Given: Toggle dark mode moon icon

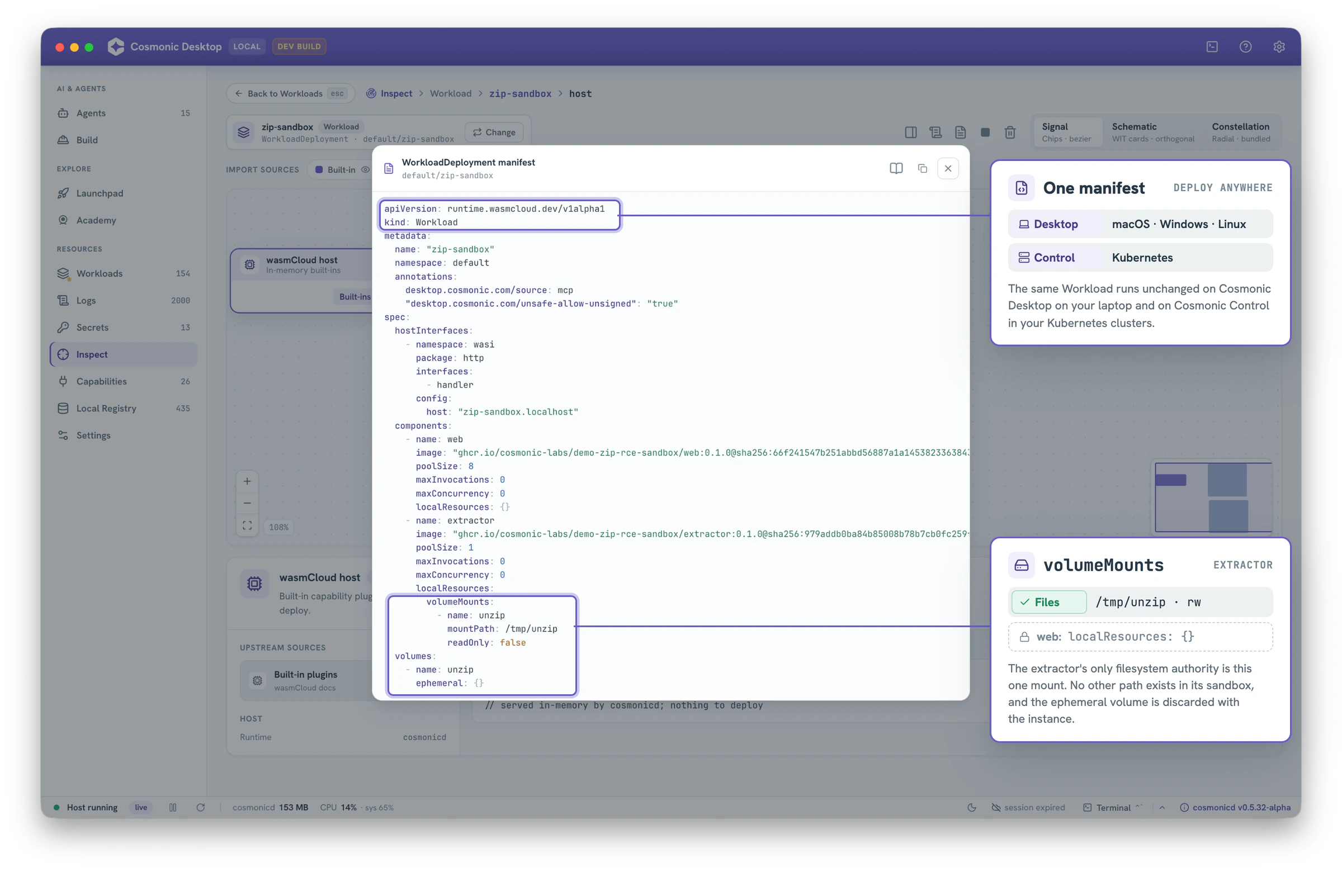Looking at the screenshot, I should click(971, 807).
